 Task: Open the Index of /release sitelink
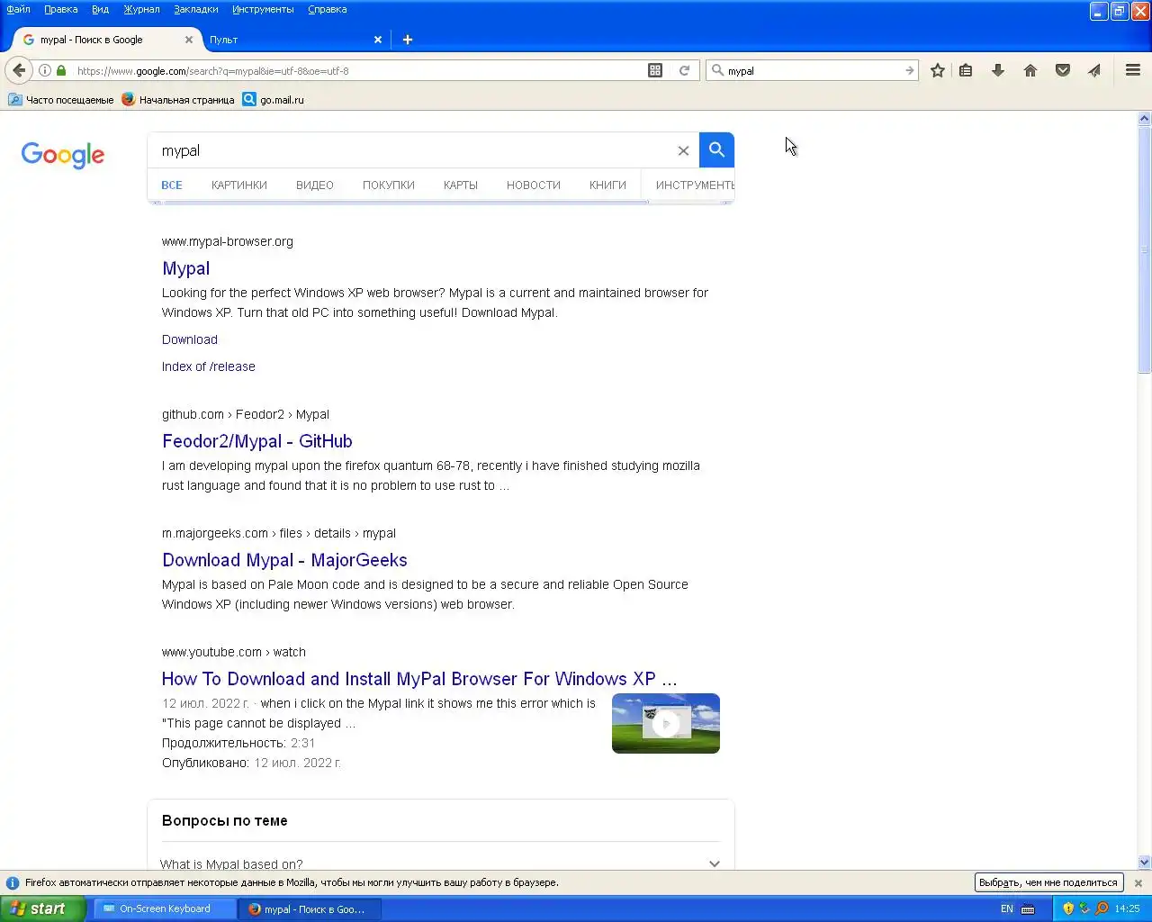pyautogui.click(x=209, y=366)
